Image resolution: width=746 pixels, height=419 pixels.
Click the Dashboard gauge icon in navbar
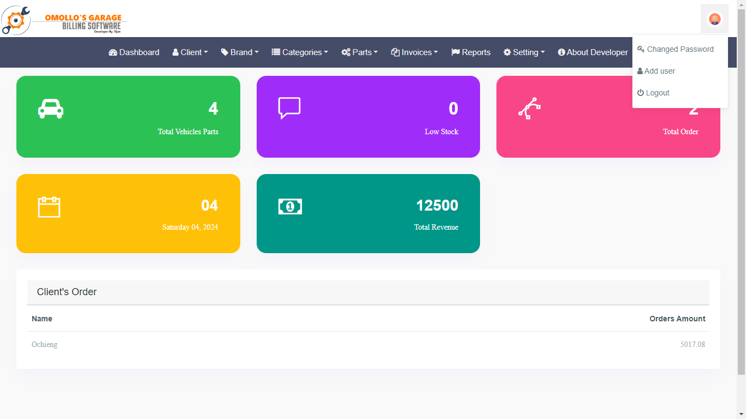click(x=113, y=52)
